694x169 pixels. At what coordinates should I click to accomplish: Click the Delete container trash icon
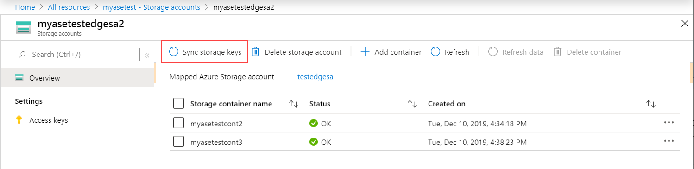point(558,52)
